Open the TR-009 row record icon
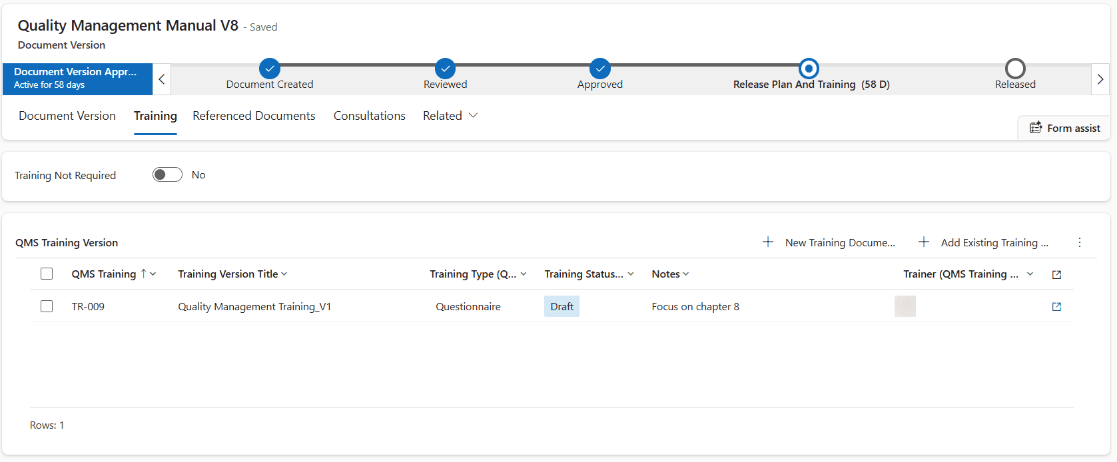Image resolution: width=1117 pixels, height=462 pixels. coord(1056,306)
